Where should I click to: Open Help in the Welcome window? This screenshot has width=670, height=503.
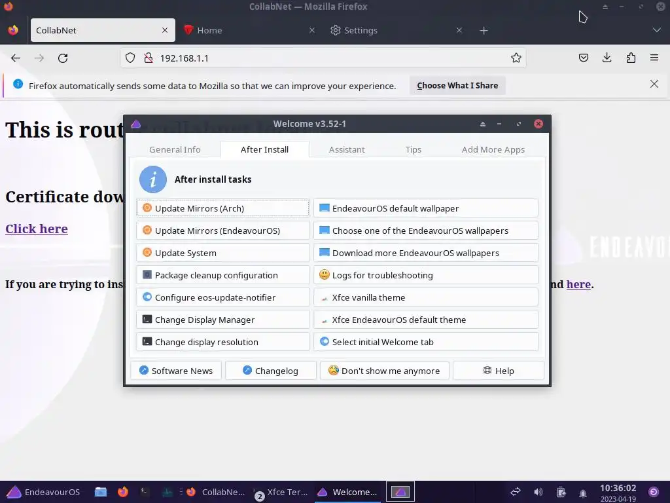coord(498,371)
